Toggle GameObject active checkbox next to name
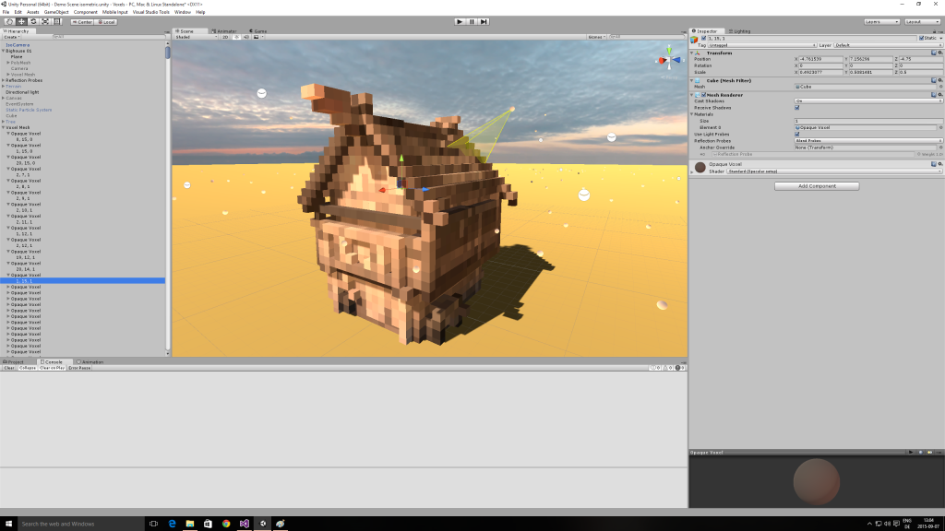The image size is (945, 531). click(x=703, y=39)
